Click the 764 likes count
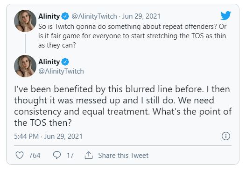This screenshot has width=246, height=170. pos(35,156)
